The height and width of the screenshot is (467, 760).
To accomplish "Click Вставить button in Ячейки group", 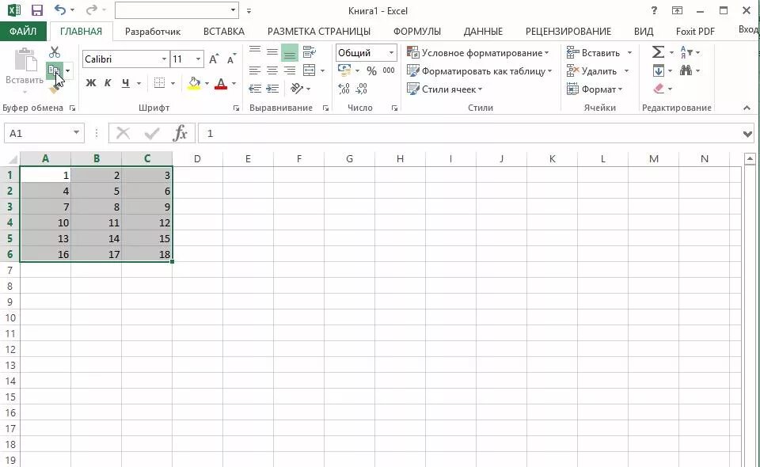I will click(593, 52).
